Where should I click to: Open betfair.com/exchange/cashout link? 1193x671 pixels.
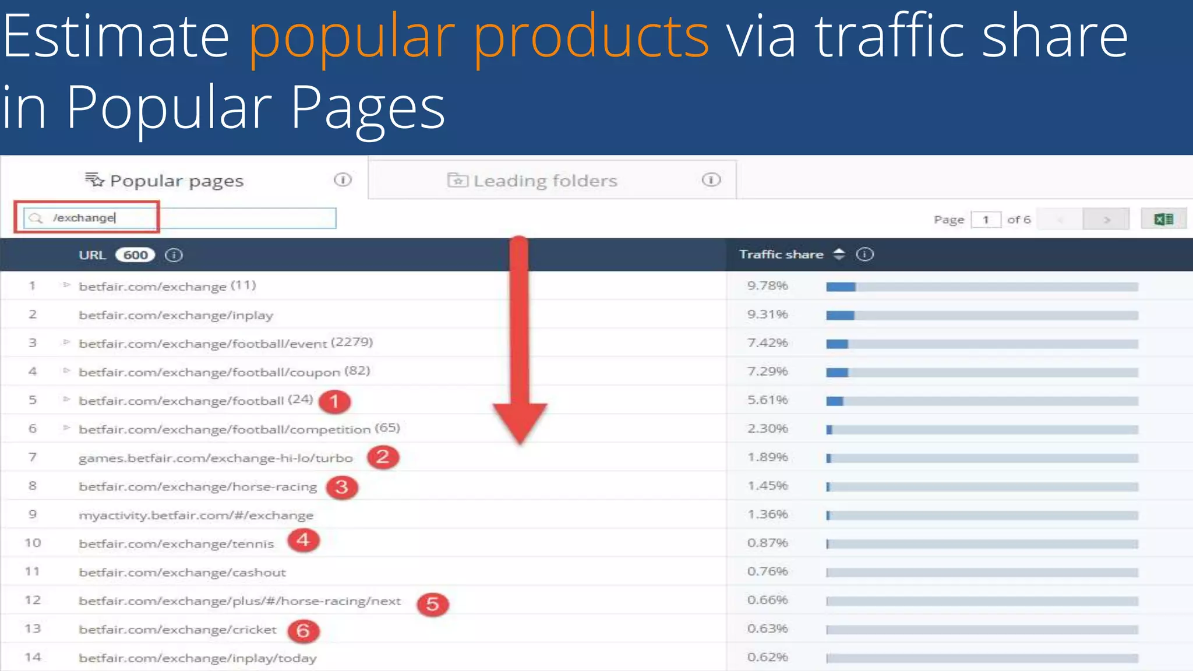coord(182,572)
